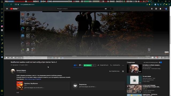Open the 'Ты моя химия' video thumbnail
The width and height of the screenshot is (171, 96).
[x=134, y=80]
